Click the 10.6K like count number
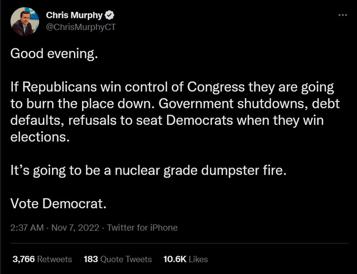 click(x=174, y=259)
